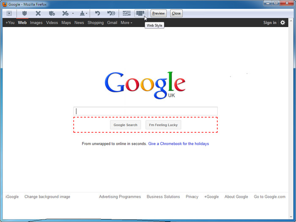Switch to Videos in the Google bar

point(52,23)
